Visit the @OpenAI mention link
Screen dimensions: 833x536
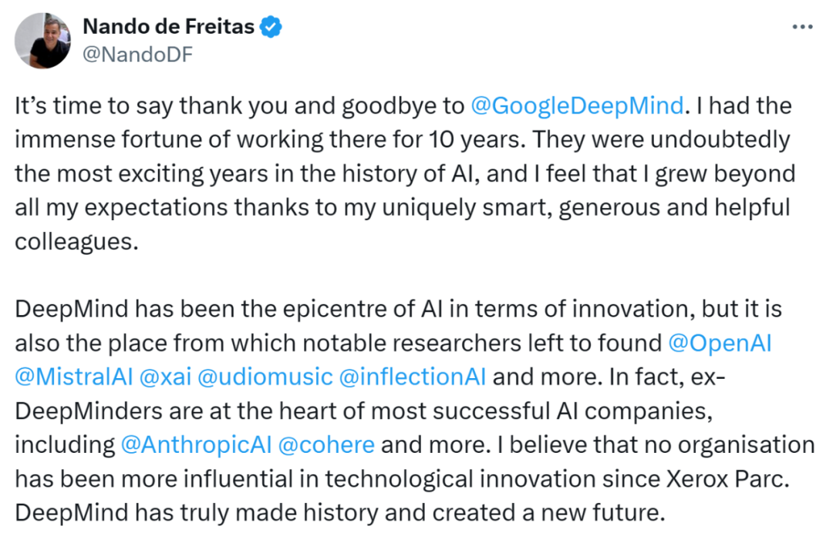[x=720, y=343]
